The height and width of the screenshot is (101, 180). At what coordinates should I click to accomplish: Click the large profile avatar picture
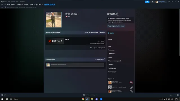(x=54, y=20)
